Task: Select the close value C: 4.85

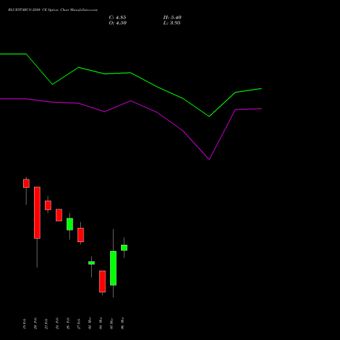Action: [x=118, y=18]
